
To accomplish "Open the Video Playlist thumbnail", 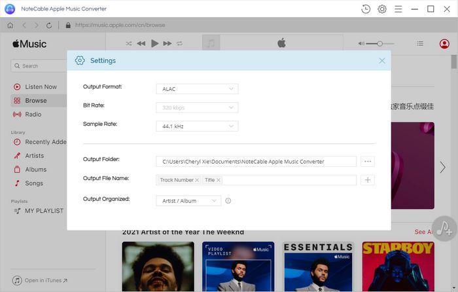I will tap(238, 266).
